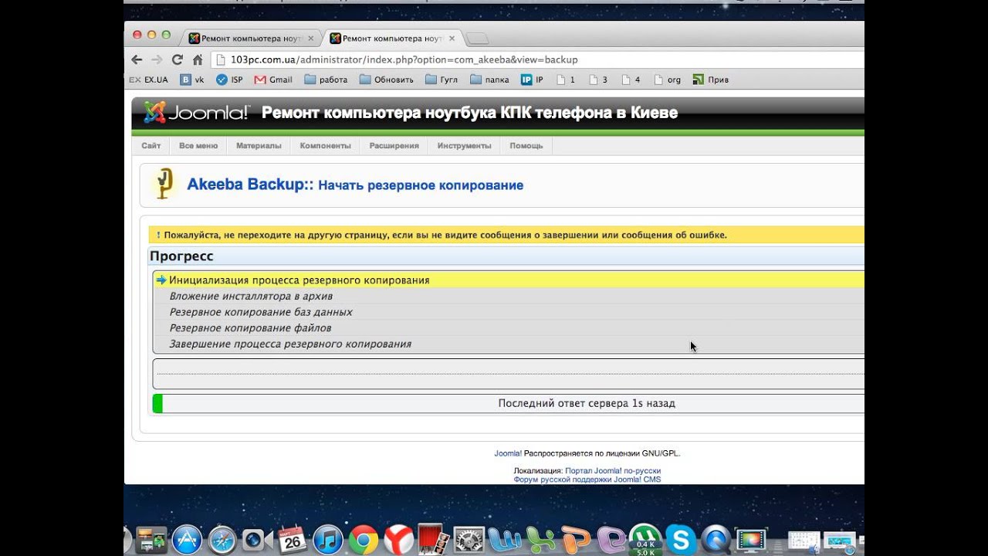
Task: Launch iTunes from the dock
Action: pos(328,540)
